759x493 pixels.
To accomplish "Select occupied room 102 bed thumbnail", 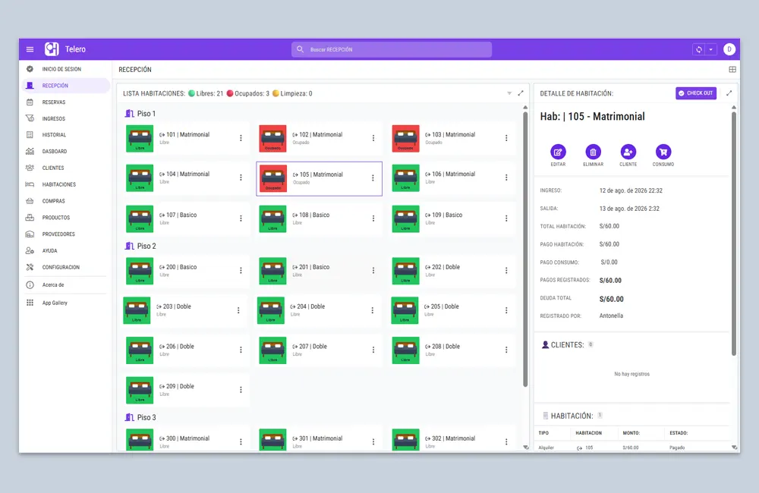I will [272, 138].
